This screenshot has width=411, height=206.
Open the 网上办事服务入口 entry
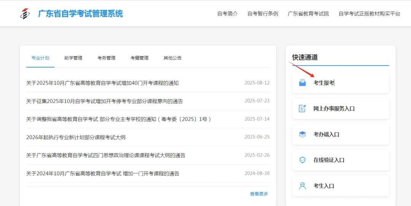pos(341,109)
